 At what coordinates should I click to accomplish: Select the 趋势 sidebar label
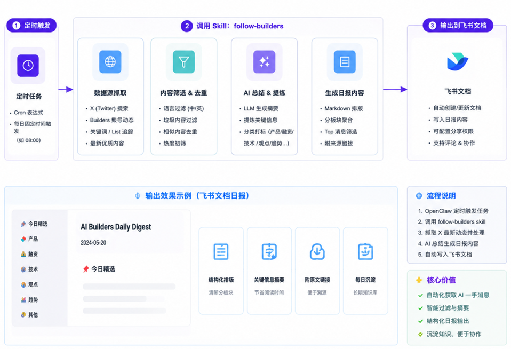click(33, 299)
